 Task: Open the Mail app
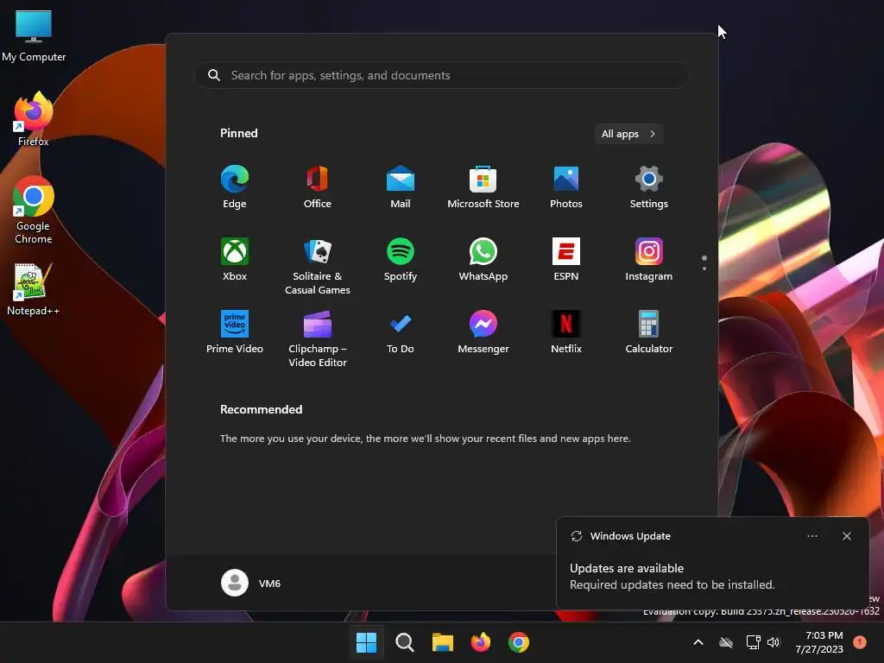(x=401, y=187)
